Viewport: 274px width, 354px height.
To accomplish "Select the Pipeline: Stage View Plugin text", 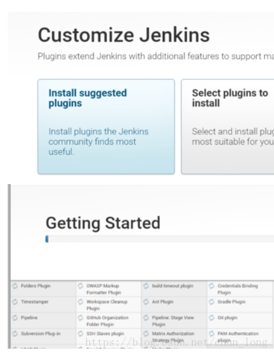I will [x=173, y=321].
